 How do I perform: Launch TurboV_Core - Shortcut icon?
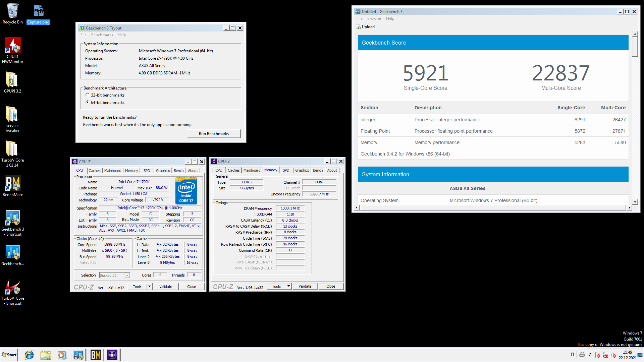12,292
